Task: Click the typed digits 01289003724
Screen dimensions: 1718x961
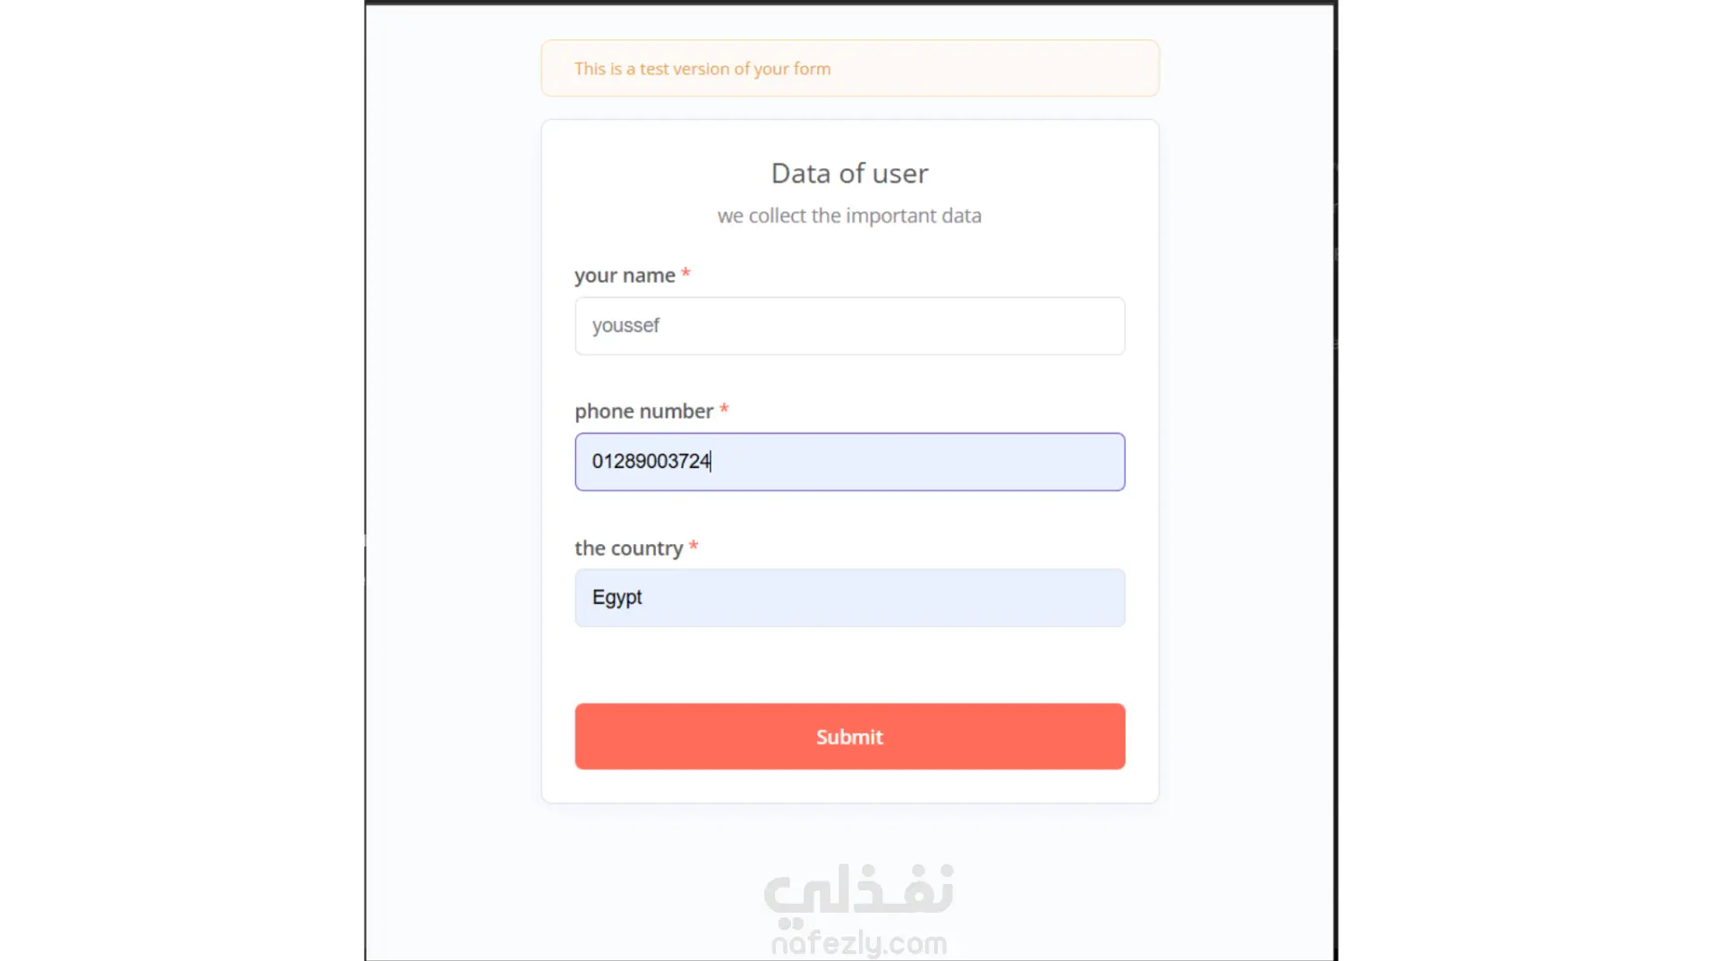Action: 651,461
